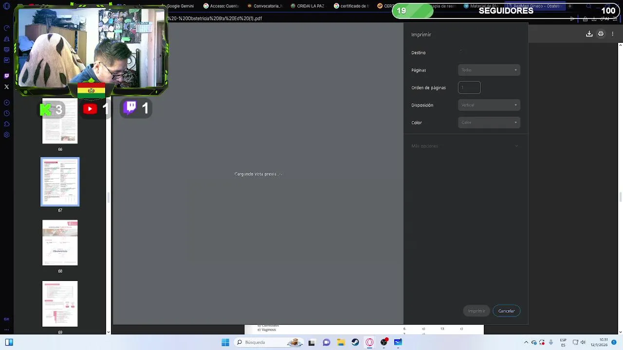
Task: Click the Orden de páginas input field
Action: (469, 87)
